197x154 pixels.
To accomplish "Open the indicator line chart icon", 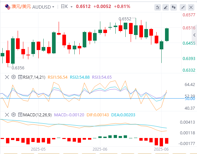I will pos(158,7).
